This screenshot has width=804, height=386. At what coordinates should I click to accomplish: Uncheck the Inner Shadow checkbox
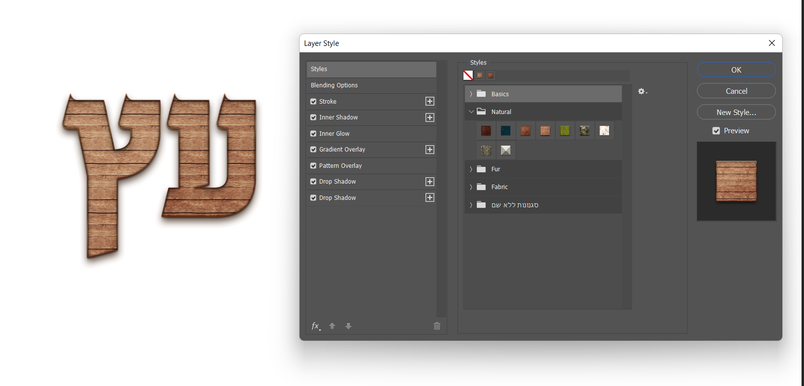tap(313, 117)
